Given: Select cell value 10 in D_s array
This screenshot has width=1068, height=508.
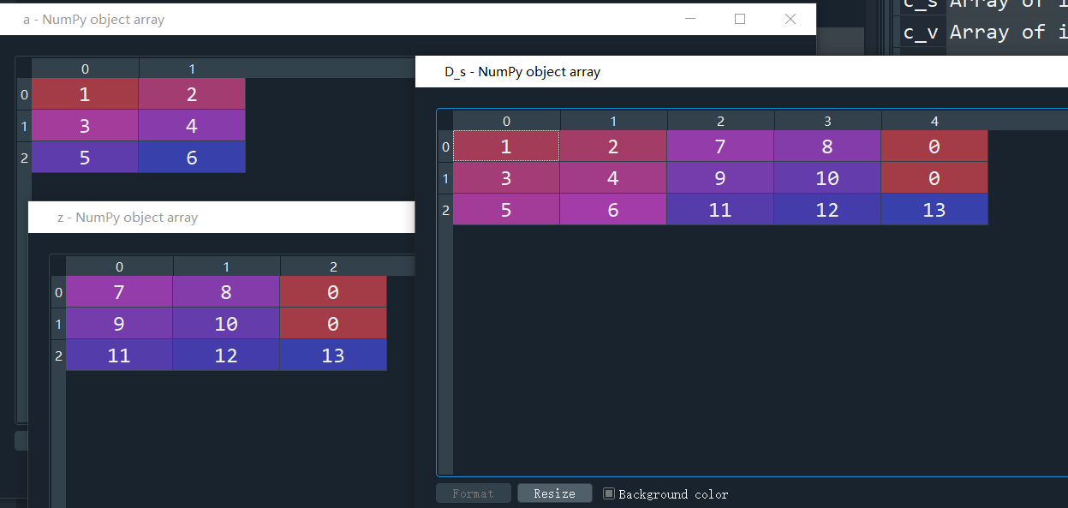Looking at the screenshot, I should 827,178.
